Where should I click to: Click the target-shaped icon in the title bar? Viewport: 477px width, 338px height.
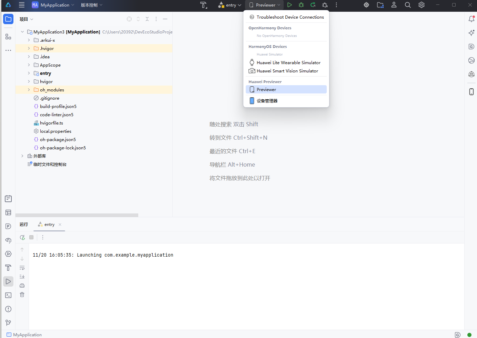366,5
